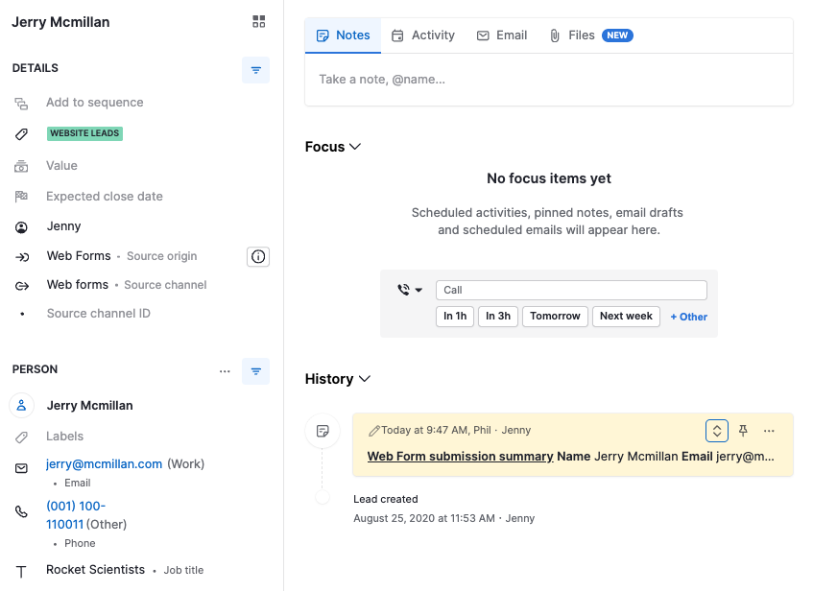813x591 pixels.
Task: Open the info icon next to Source origin
Action: tap(257, 256)
